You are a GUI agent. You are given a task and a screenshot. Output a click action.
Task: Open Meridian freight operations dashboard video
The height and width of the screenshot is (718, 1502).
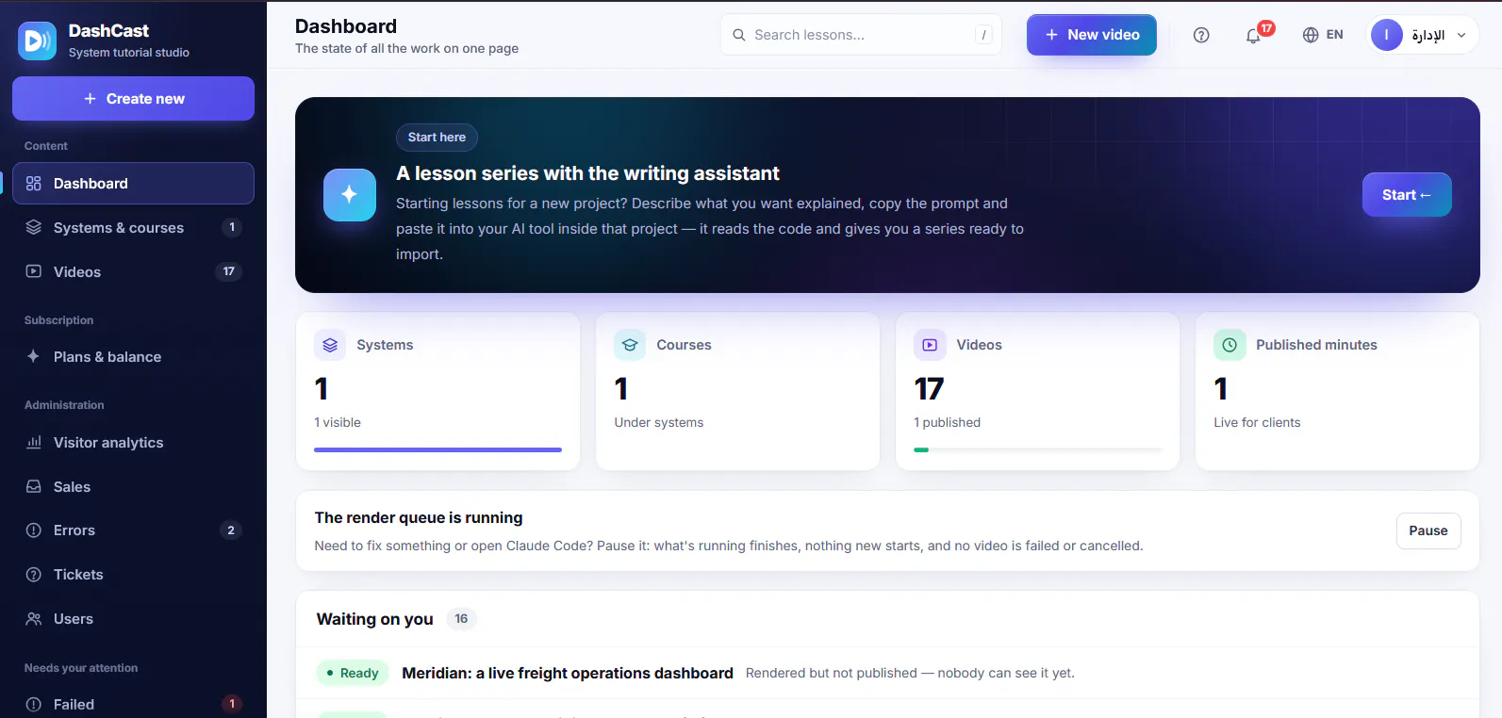point(568,673)
